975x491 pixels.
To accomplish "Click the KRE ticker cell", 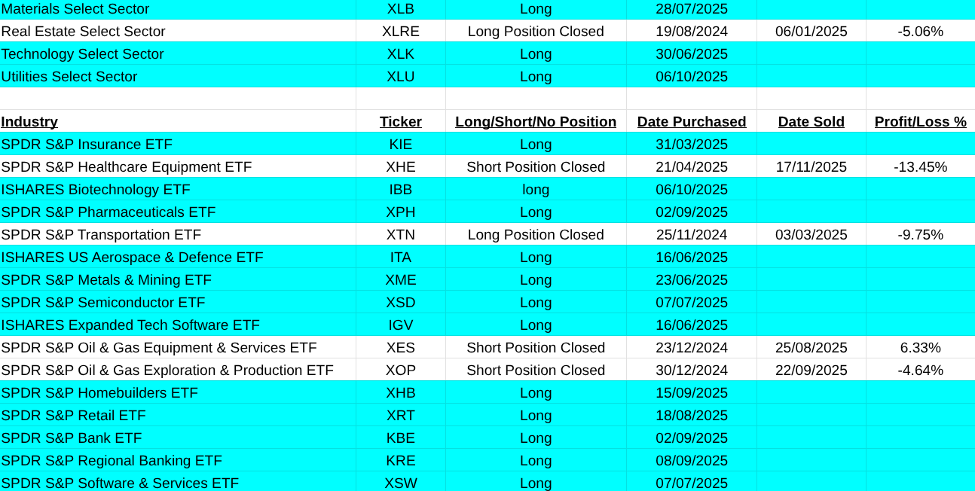I will click(x=400, y=461).
